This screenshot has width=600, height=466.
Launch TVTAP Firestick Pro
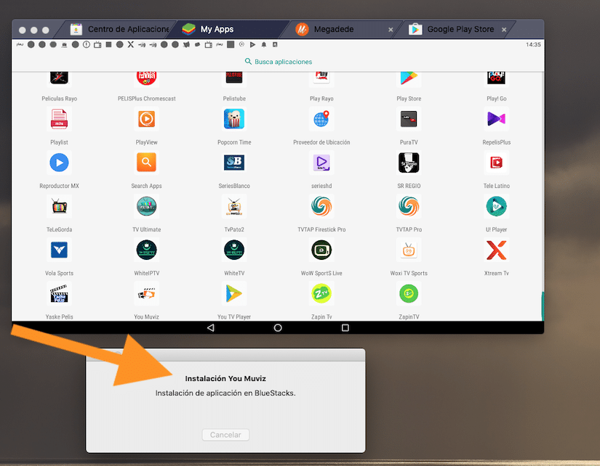pyautogui.click(x=321, y=206)
